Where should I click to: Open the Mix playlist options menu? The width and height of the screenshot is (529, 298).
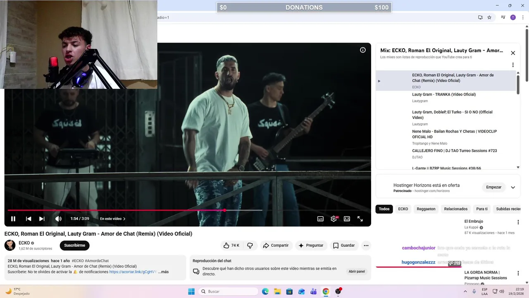[513, 65]
